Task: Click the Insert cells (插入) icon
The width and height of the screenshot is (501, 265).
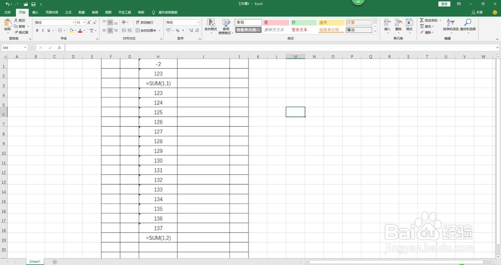Action: pyautogui.click(x=387, y=23)
